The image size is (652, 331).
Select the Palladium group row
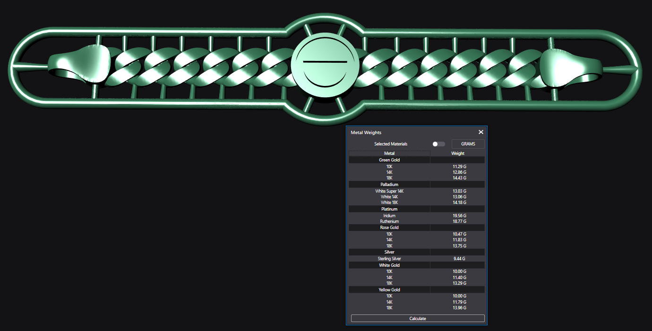[x=417, y=184]
